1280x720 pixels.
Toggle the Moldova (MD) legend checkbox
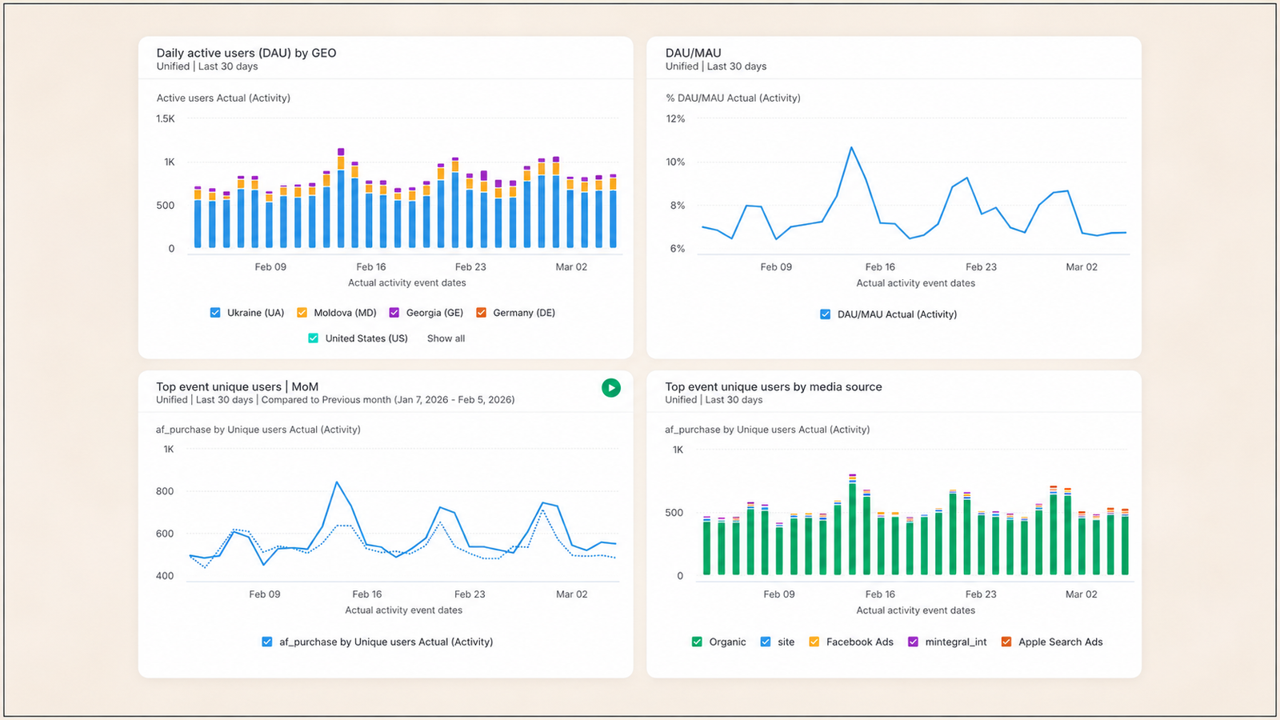click(302, 313)
